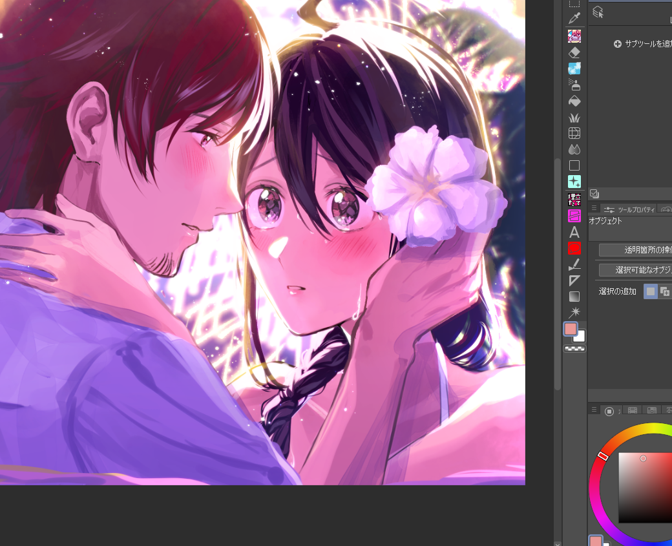
Task: Click the 透明箇所の操作 button
Action: [x=636, y=249]
